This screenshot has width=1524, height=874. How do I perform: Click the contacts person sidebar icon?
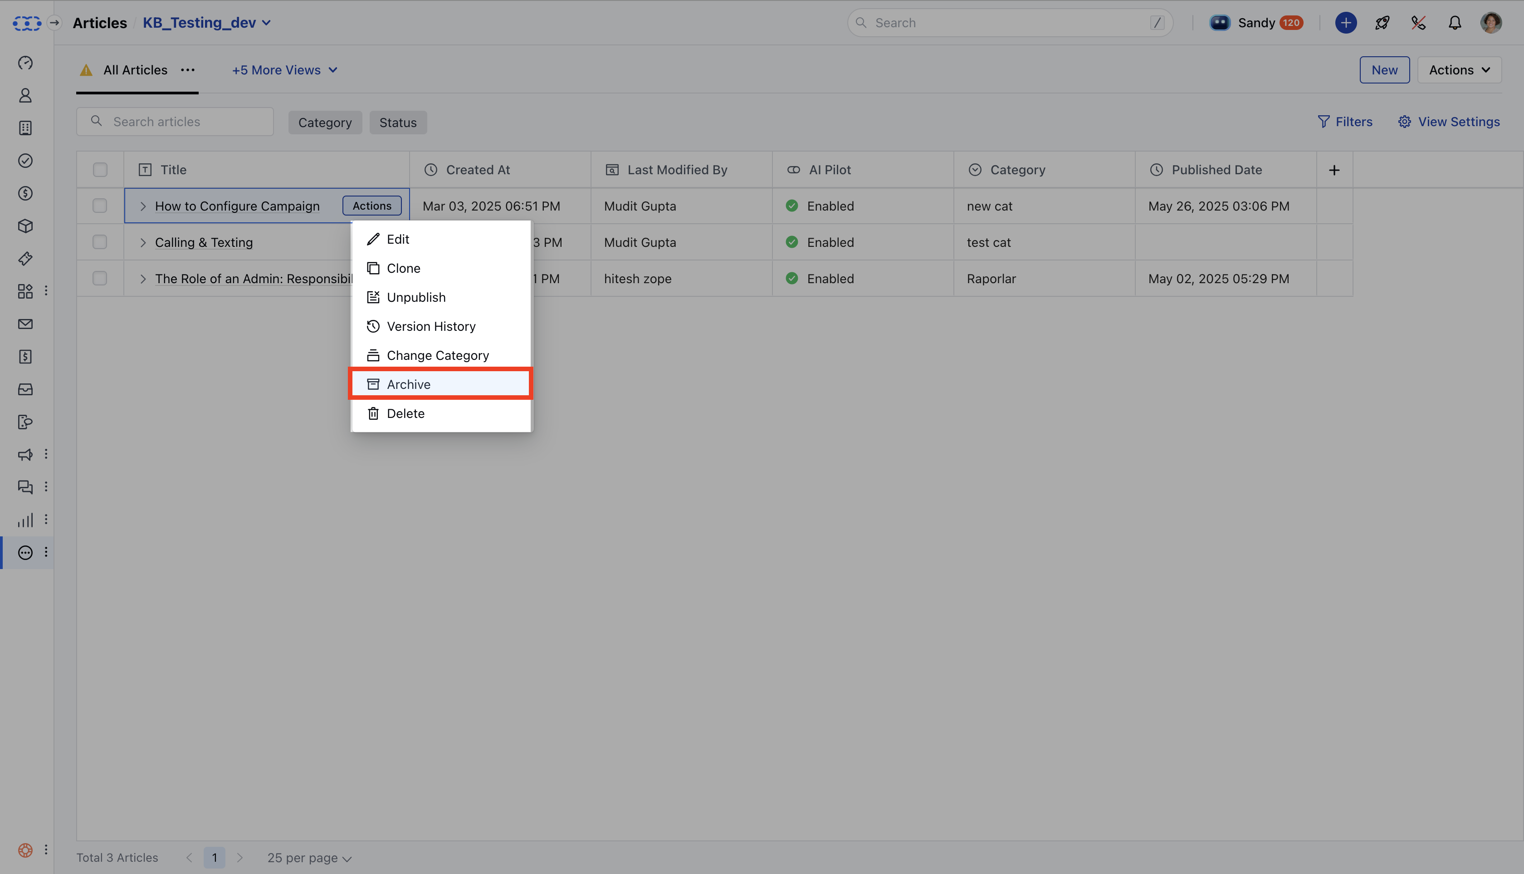click(x=25, y=95)
